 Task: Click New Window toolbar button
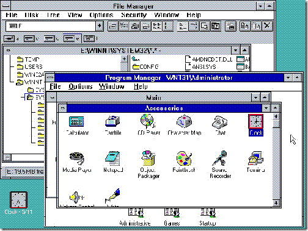coord(230,26)
